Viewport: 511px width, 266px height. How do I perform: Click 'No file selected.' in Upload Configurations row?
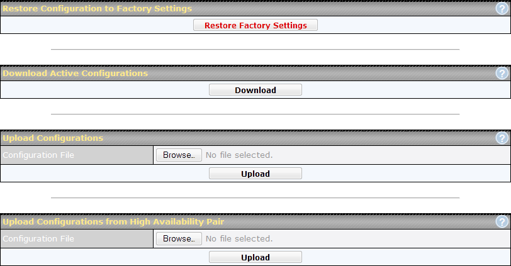[239, 155]
